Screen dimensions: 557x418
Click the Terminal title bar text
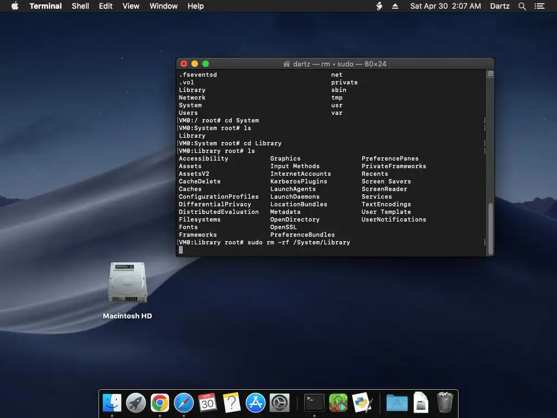pos(339,64)
